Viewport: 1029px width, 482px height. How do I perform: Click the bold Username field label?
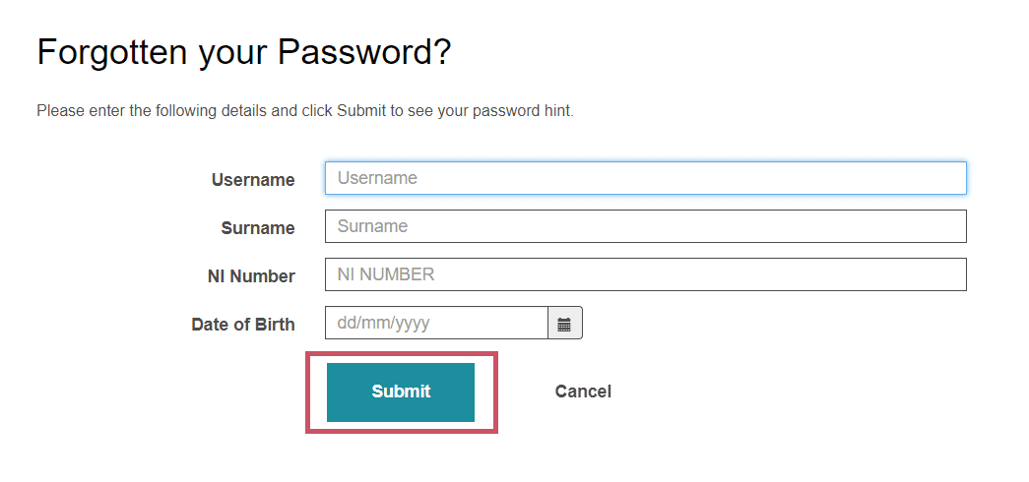[253, 180]
